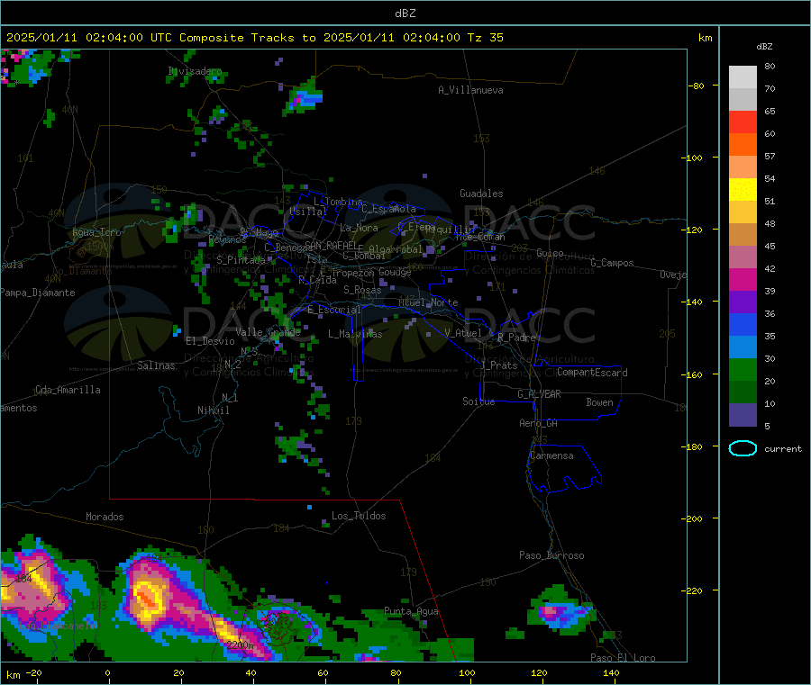Click the light gray 70-80 dBZ legend swatch

pos(743,77)
